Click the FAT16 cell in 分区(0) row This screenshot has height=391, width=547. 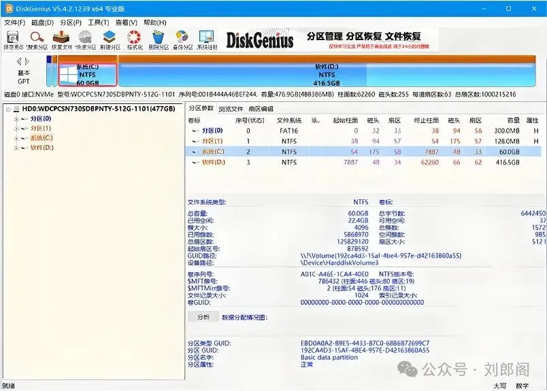289,131
